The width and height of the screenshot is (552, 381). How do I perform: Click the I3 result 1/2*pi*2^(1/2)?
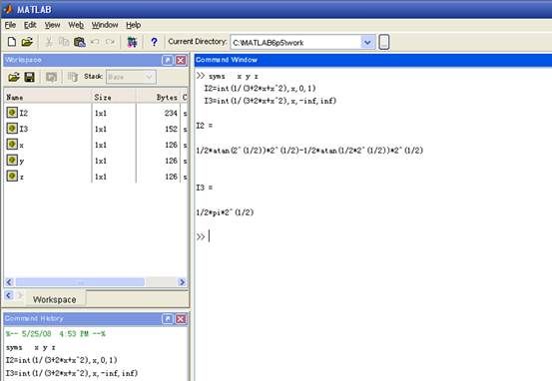(x=225, y=212)
